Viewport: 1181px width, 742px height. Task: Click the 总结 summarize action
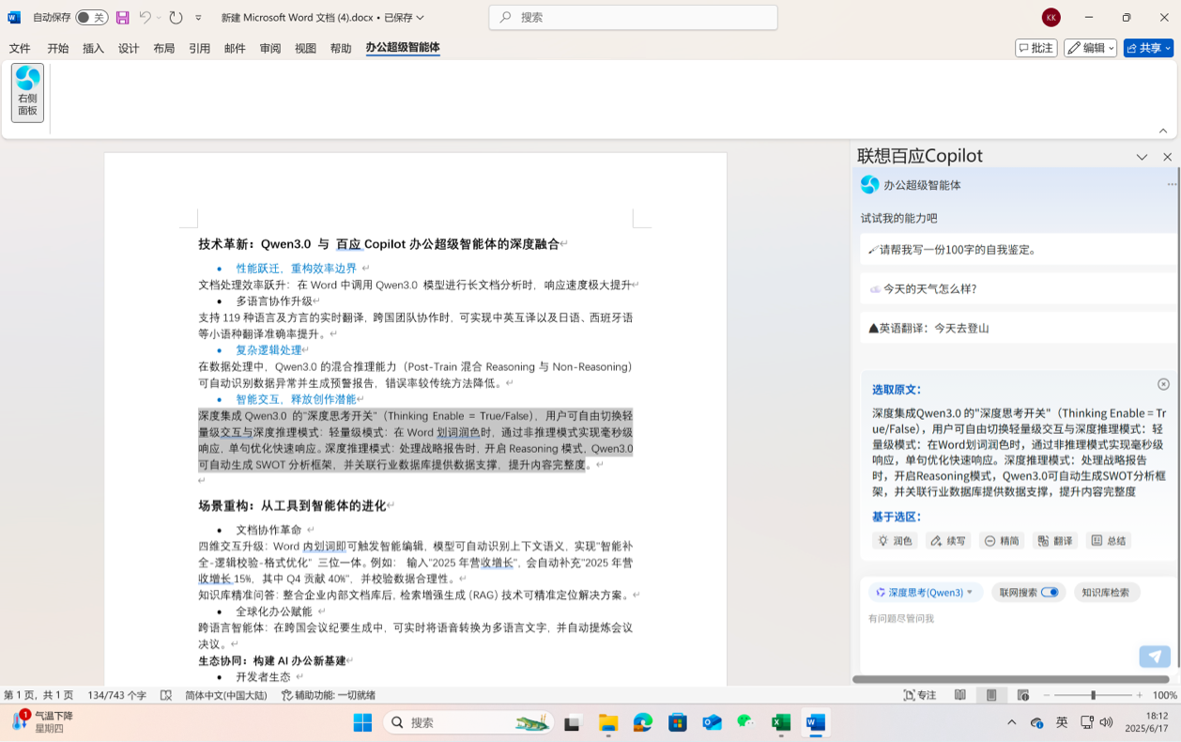coord(1108,541)
